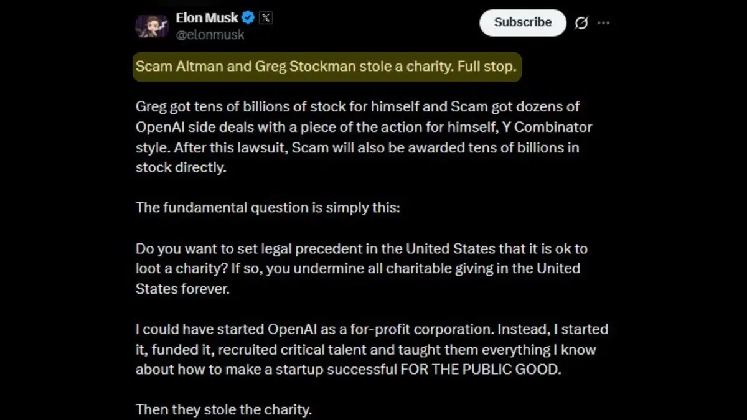Click the blue verified checkmark badge

coord(248,18)
